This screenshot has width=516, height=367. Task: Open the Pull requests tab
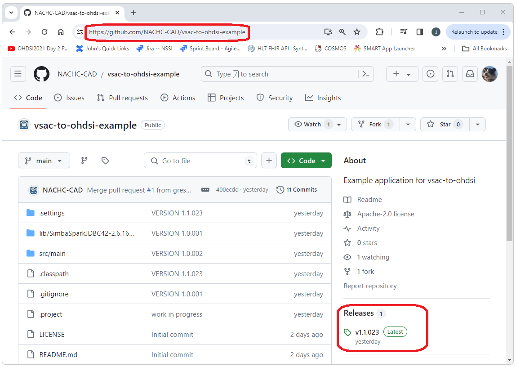click(122, 98)
